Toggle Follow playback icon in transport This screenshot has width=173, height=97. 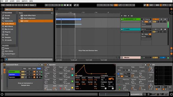[46, 5]
